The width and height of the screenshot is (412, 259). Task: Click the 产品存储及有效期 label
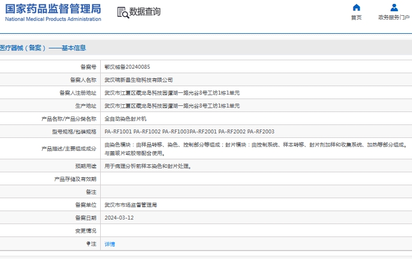click(x=75, y=179)
